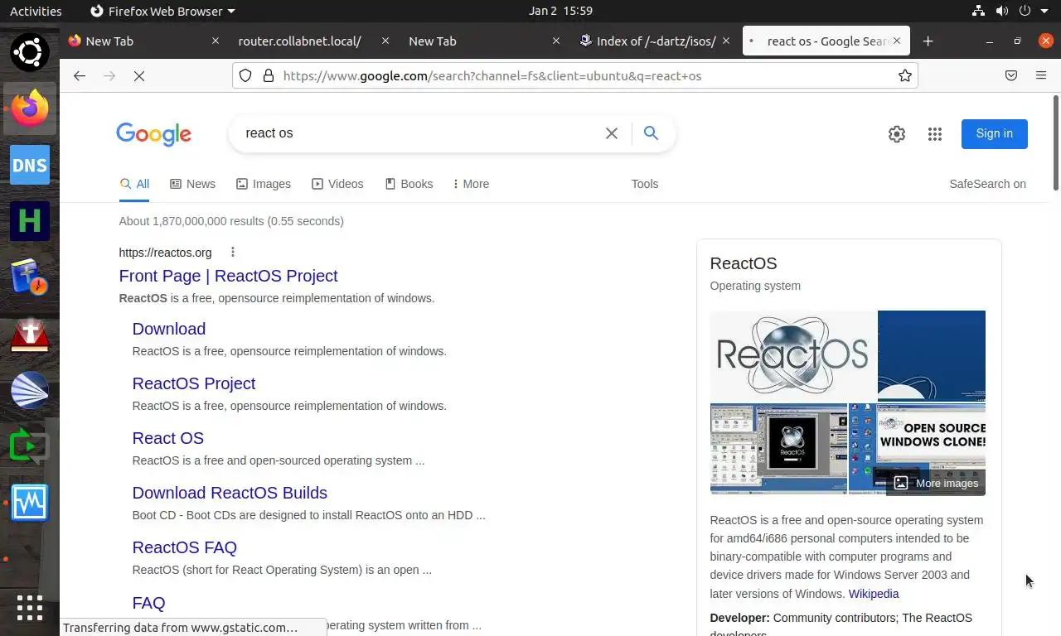This screenshot has height=636, width=1061.
Task: Select the Videos search tab
Action: tap(337, 184)
